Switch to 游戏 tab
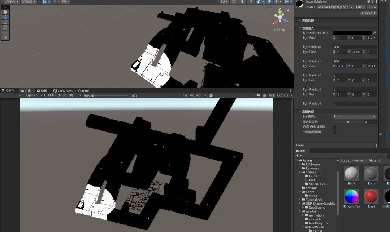 [26, 91]
